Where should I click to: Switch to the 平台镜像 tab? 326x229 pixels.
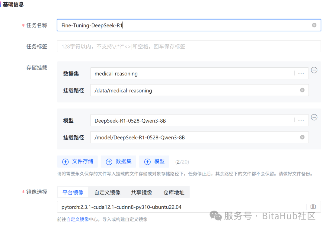73,192
